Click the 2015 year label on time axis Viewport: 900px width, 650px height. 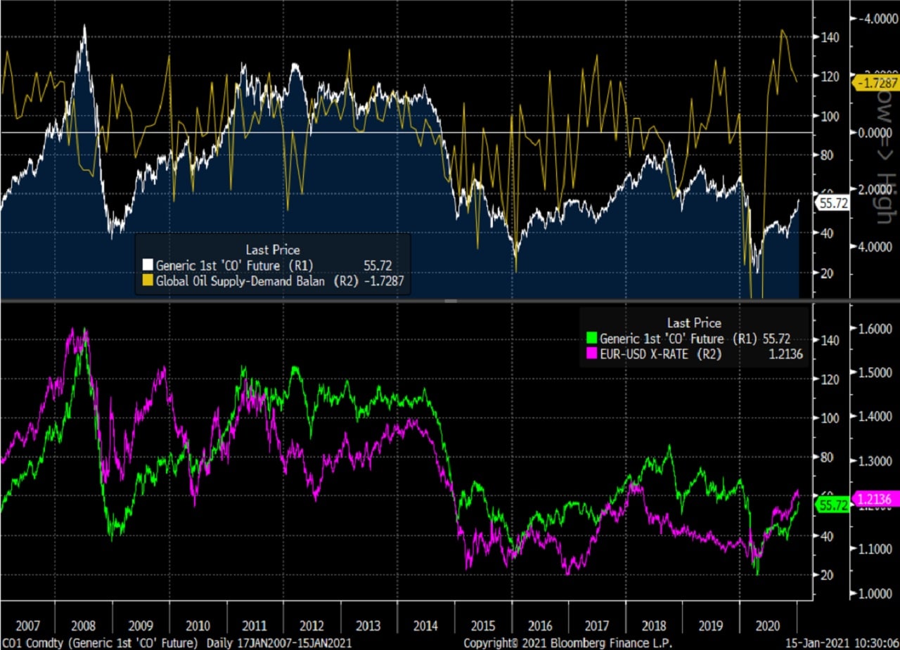pos(483,625)
